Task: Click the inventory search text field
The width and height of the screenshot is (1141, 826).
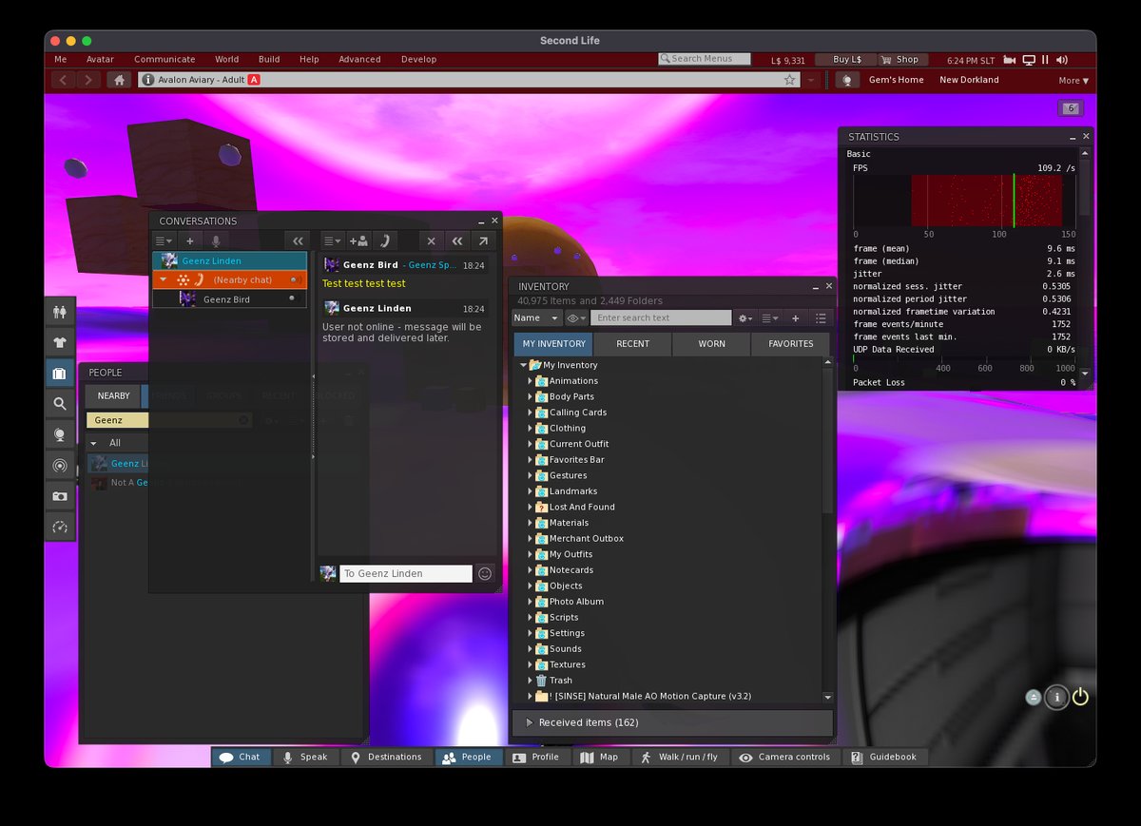Action: pos(661,317)
